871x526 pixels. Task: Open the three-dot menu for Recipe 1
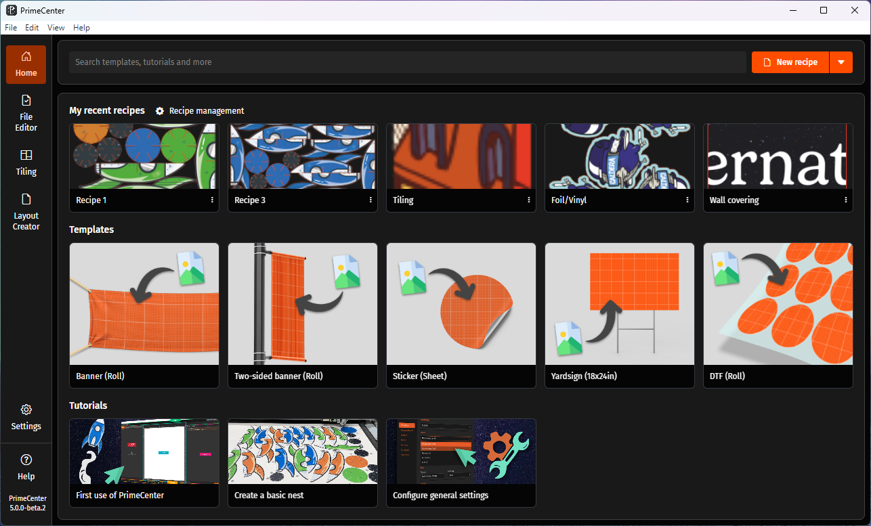(212, 200)
